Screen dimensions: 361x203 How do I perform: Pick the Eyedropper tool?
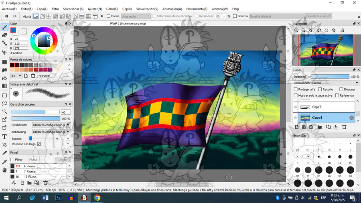(x=4, y=162)
